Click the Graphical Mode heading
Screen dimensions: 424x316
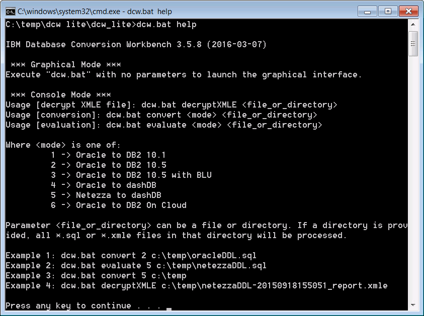point(65,65)
